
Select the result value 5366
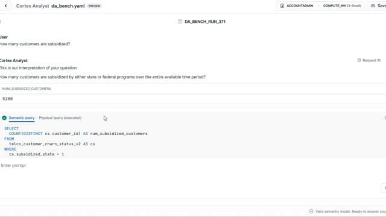[8, 99]
